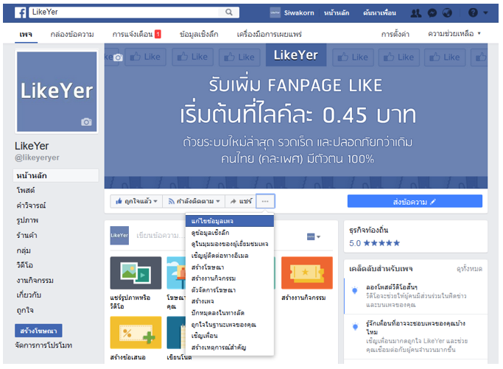The width and height of the screenshot is (503, 369).
Task: Open friend requests icon
Action: [416, 13]
